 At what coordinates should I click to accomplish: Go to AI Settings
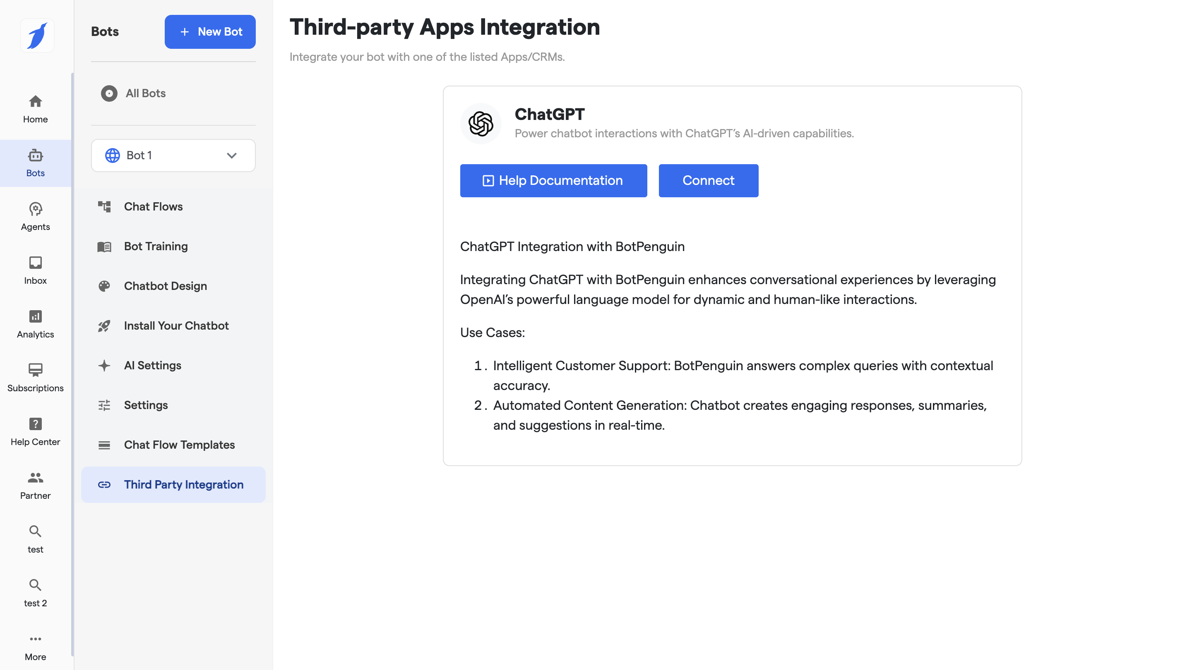152,365
